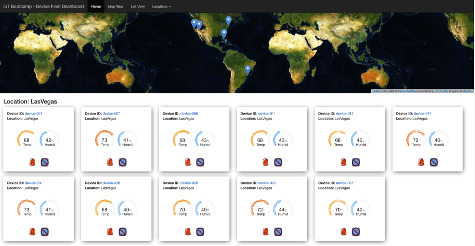The height and width of the screenshot is (246, 475).
Task: Click the map pin in northeastern United States
Action: 228,21
